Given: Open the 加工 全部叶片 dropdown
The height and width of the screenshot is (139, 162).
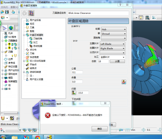Looking at the screenshot, I should coord(112,57).
